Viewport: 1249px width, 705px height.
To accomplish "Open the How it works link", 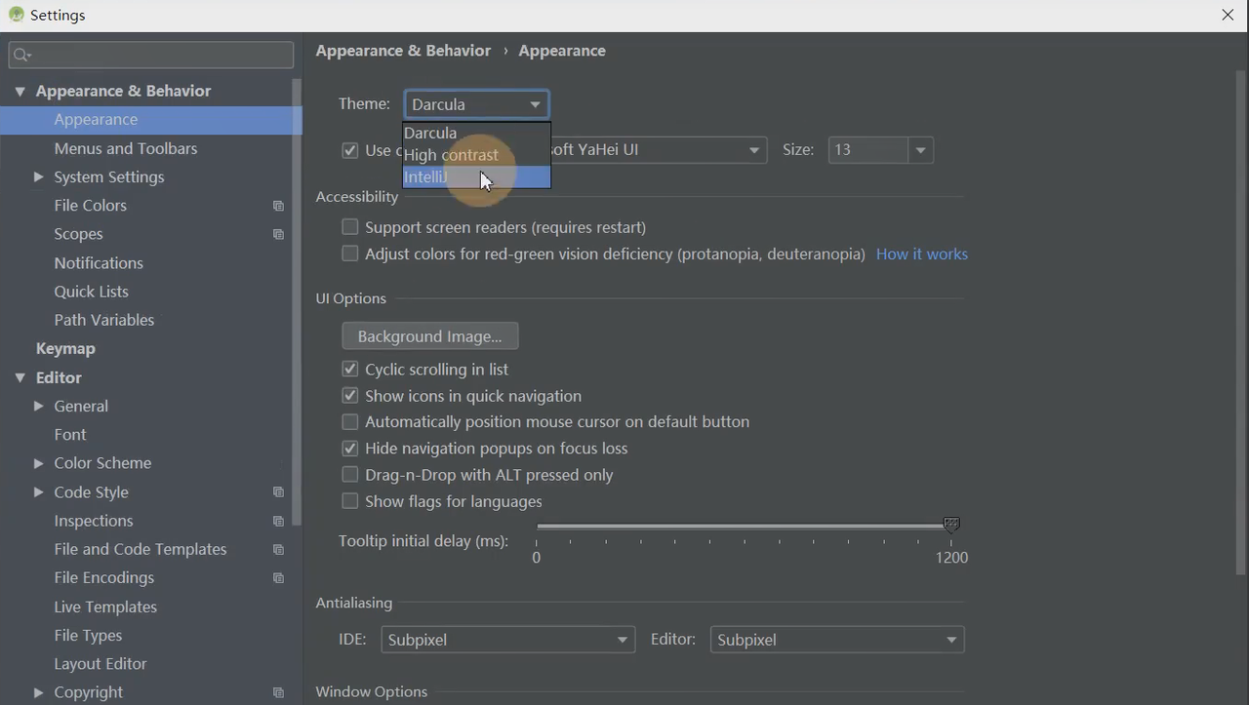I will pyautogui.click(x=921, y=255).
